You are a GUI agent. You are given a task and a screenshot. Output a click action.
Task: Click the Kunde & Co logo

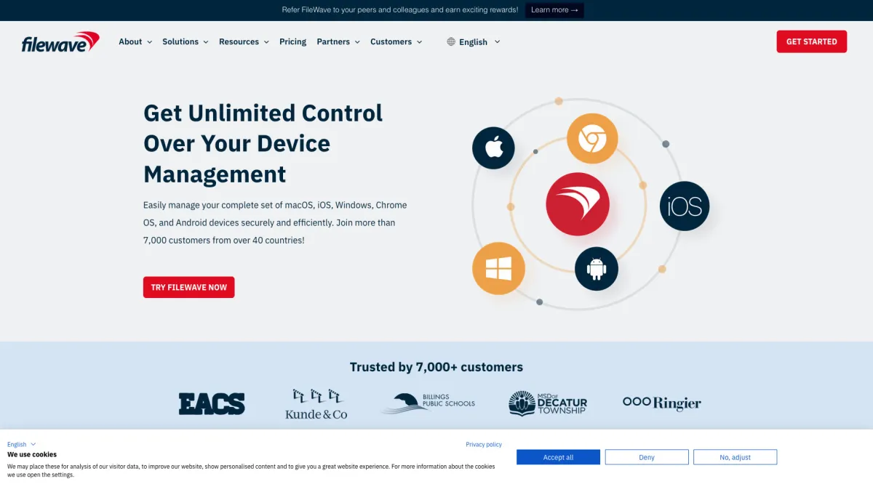[x=316, y=404]
